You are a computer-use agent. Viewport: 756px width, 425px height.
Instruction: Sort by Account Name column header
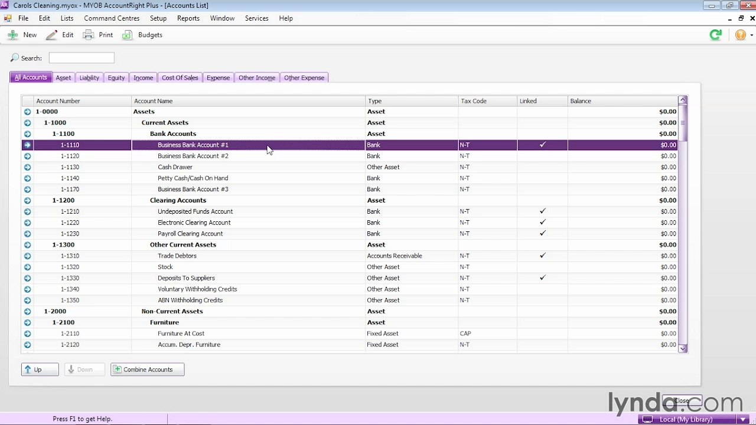coord(248,101)
